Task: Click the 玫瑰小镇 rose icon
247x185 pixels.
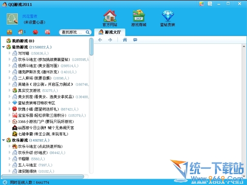Action: [14, 109]
